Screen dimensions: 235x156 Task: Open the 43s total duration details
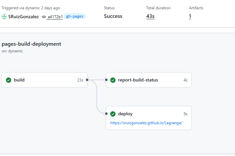tap(151, 16)
